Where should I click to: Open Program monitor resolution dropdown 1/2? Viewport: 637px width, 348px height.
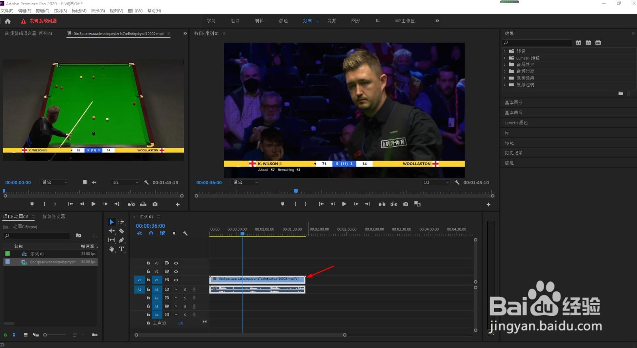pyautogui.click(x=436, y=183)
